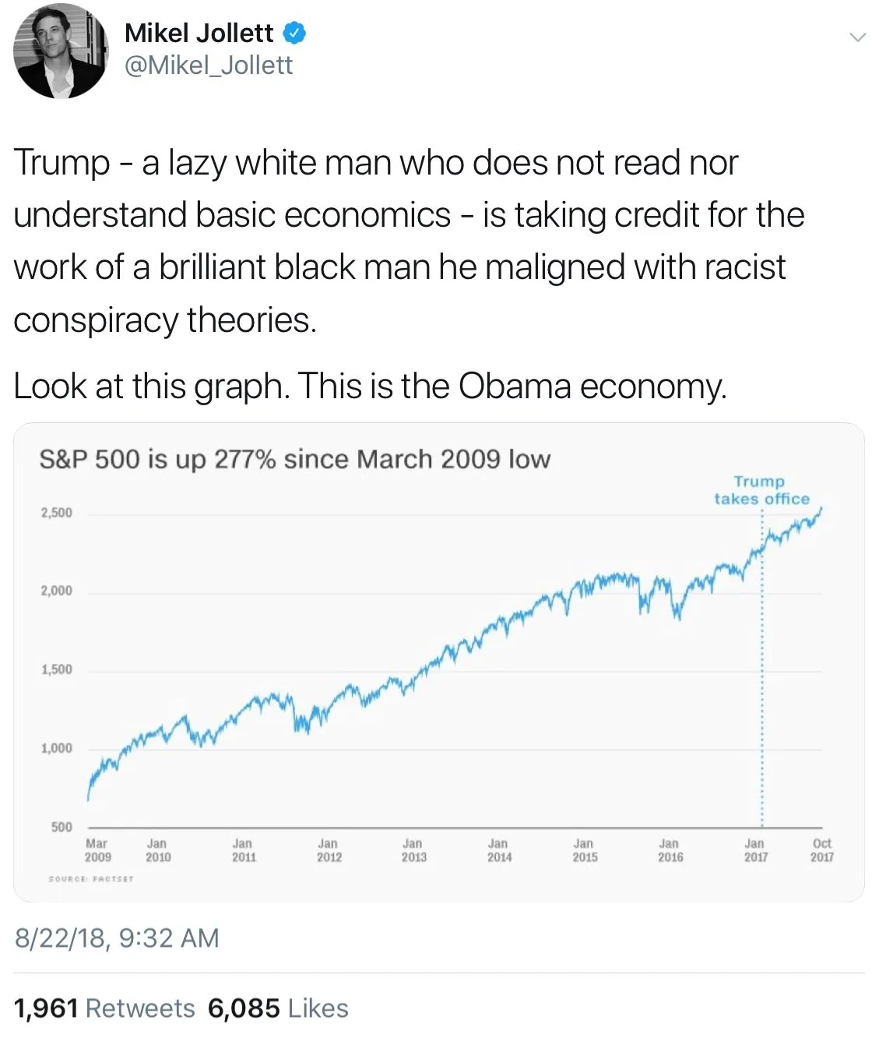This screenshot has width=872, height=1038.
Task: Click the @Mikel_Jollett handle
Action: (x=209, y=65)
